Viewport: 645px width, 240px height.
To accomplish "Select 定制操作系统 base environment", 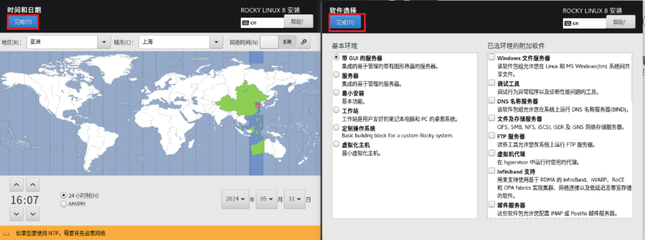I will (337, 127).
